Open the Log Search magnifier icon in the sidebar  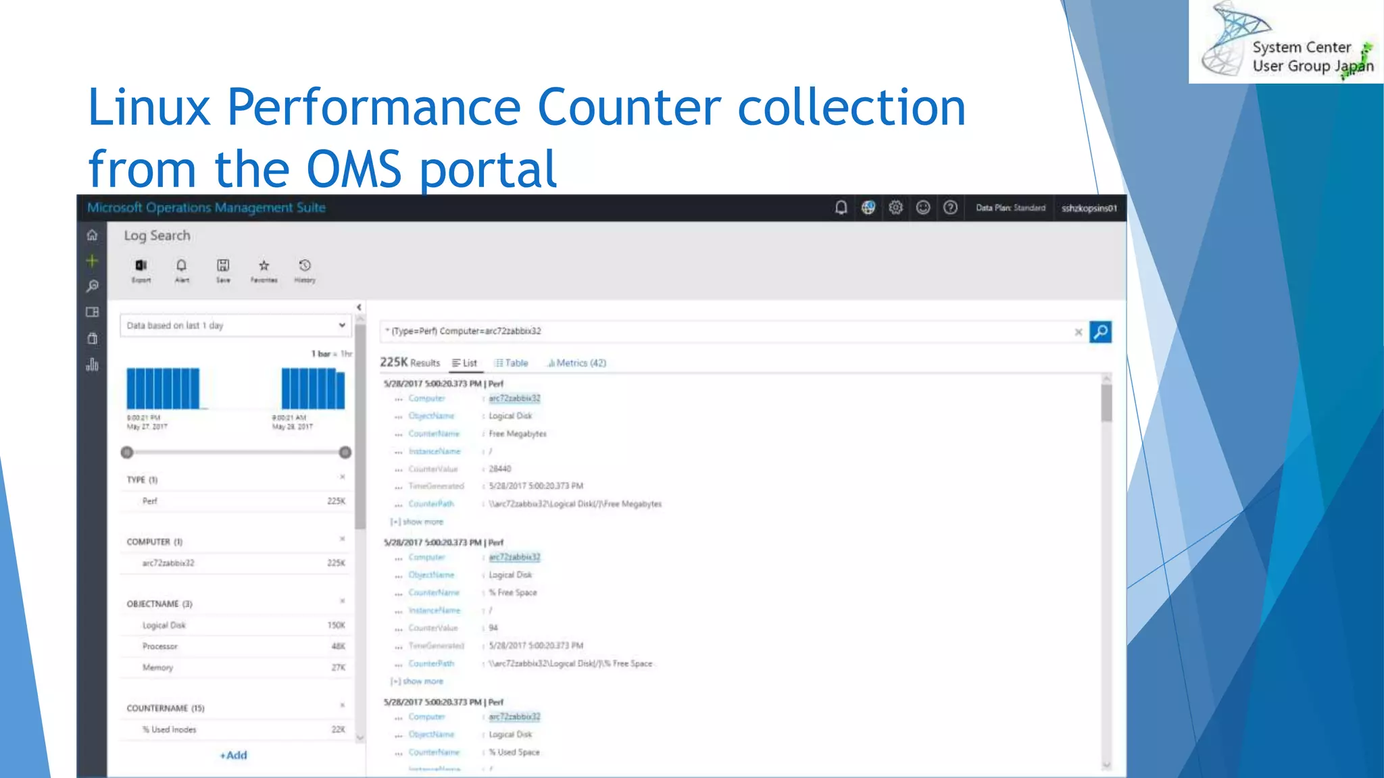click(x=93, y=286)
